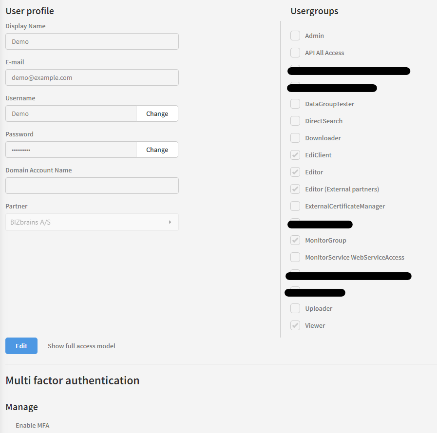Toggle the DirectSearch checkbox
This screenshot has width=437, height=433.
(295, 121)
